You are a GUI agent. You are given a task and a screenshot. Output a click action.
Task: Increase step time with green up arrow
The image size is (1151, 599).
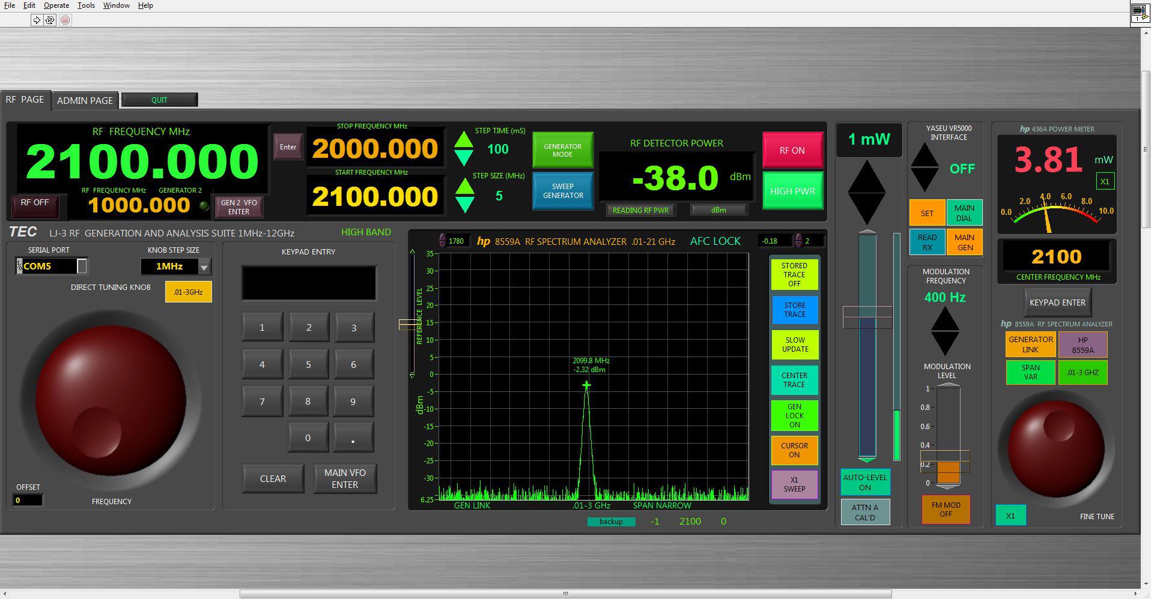[463, 140]
